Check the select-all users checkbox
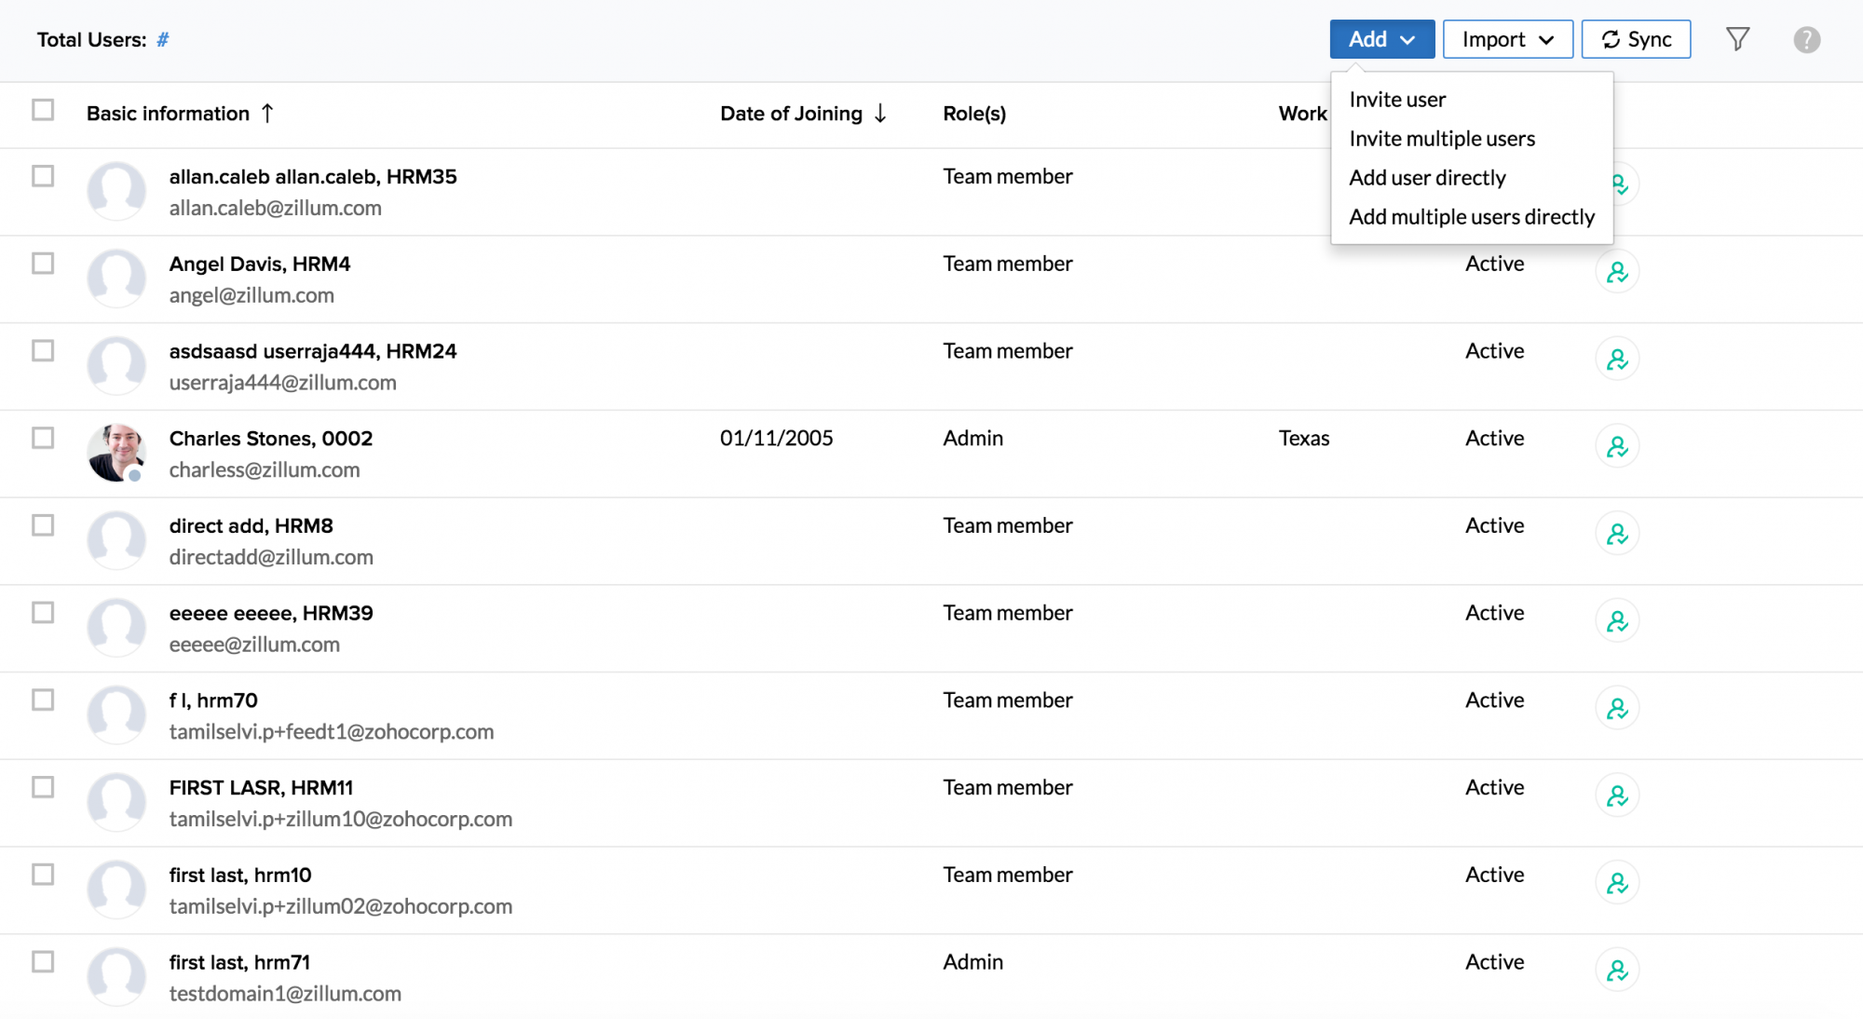Screen dimensions: 1863x1019 [43, 110]
